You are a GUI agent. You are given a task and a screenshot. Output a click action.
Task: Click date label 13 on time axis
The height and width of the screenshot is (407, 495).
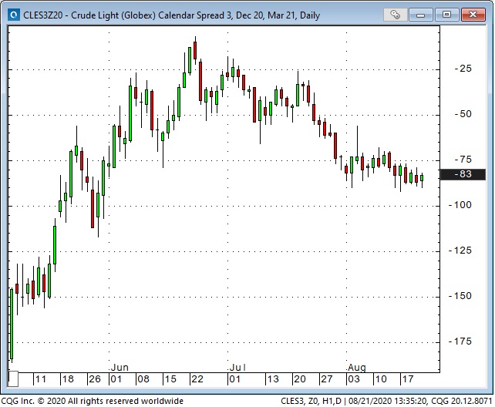pos(273,379)
